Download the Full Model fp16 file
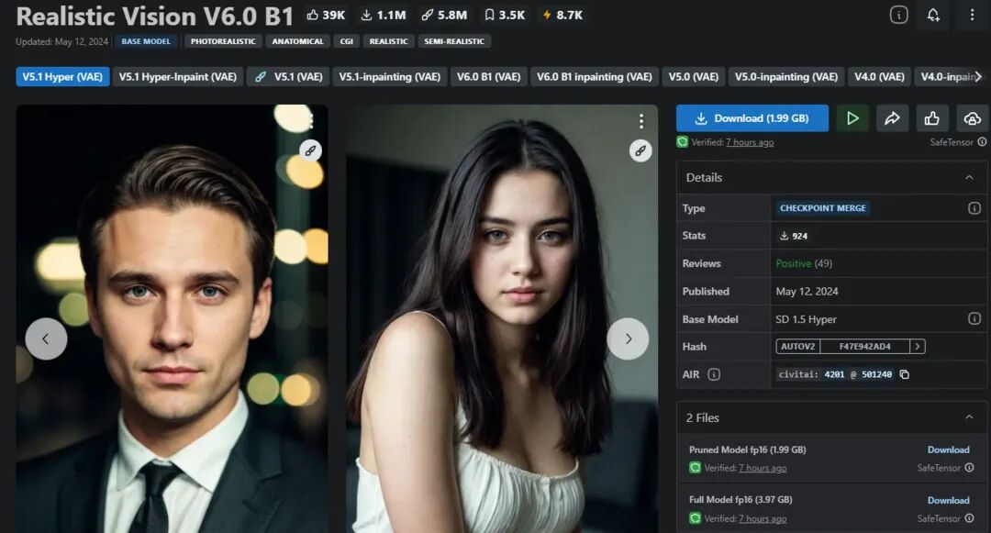The height and width of the screenshot is (533, 991). click(x=948, y=500)
